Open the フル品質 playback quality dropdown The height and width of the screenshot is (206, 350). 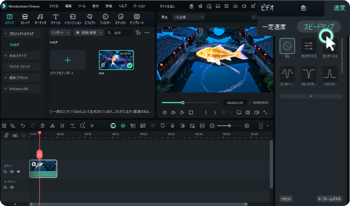(188, 17)
